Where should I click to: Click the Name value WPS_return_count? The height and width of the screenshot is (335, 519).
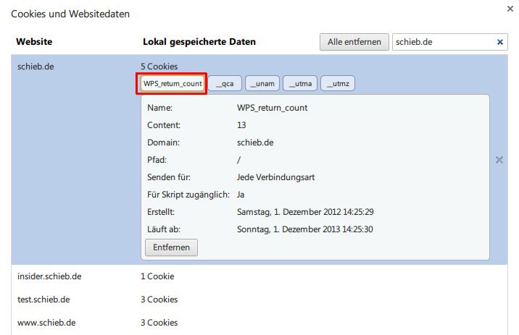click(x=272, y=108)
